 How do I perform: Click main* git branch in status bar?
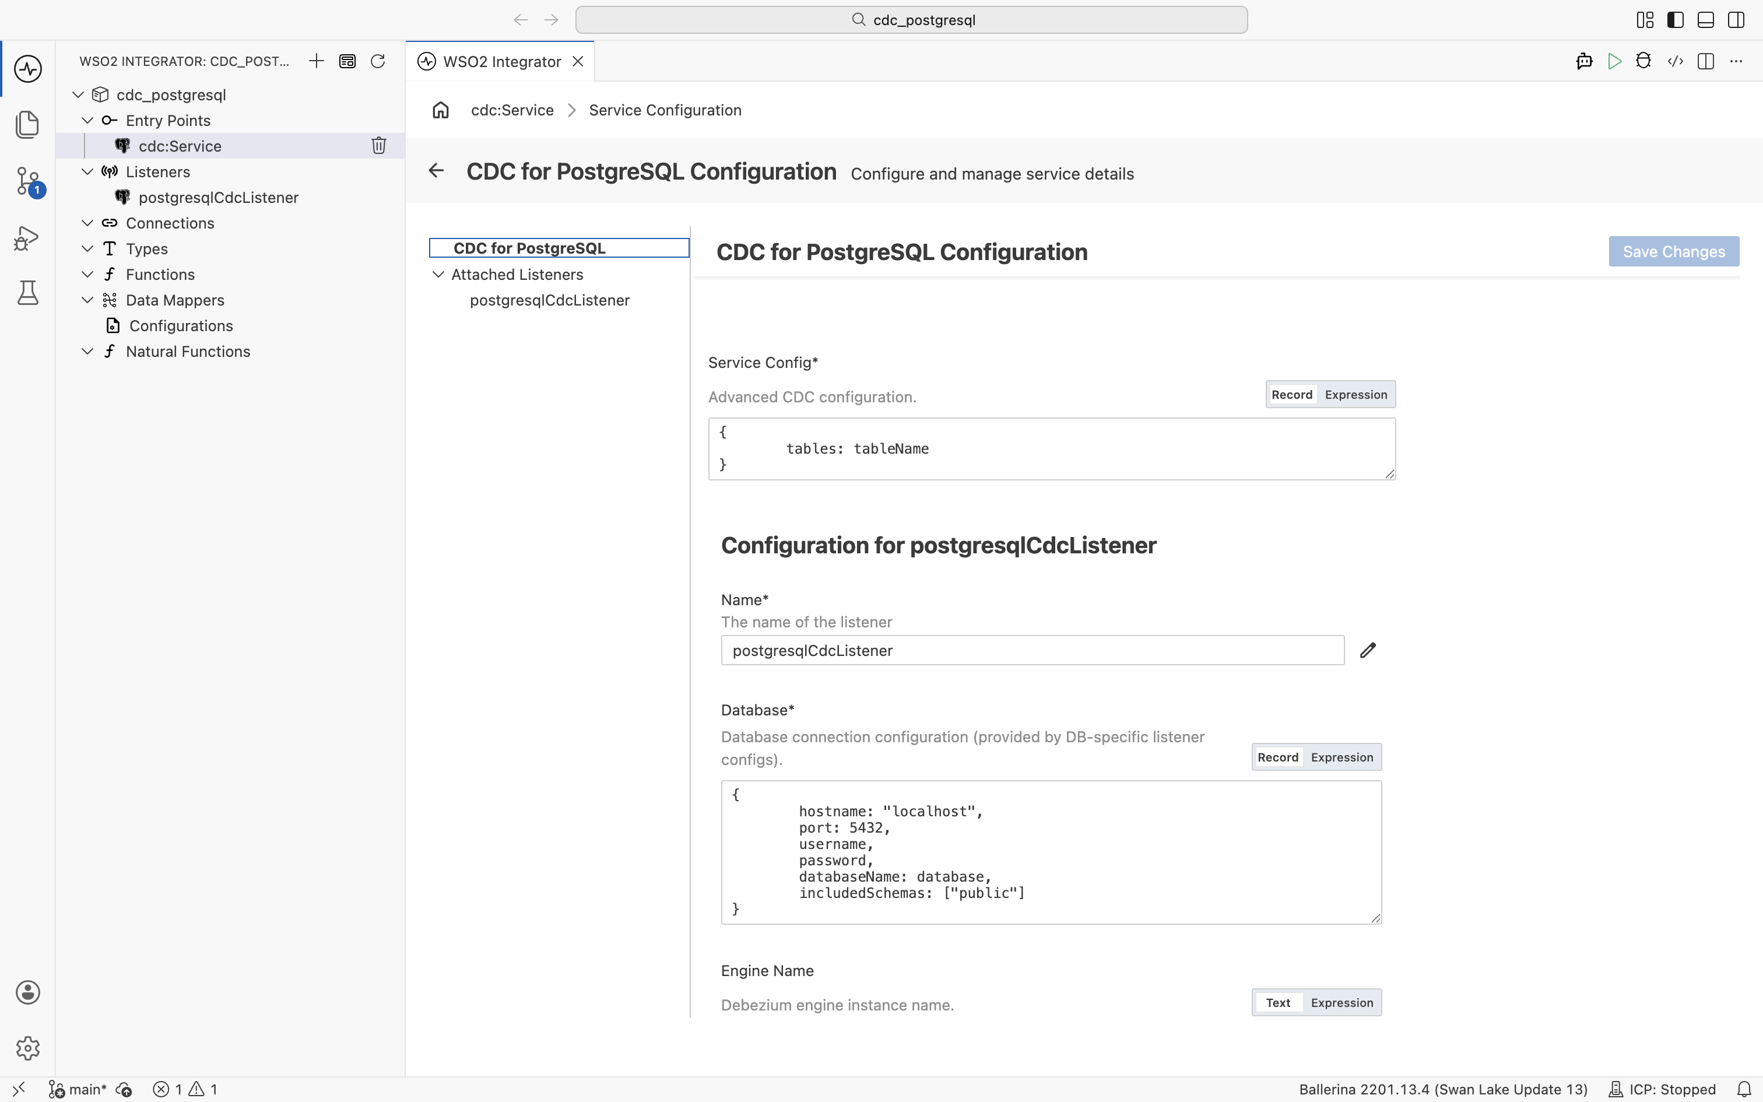click(x=78, y=1089)
